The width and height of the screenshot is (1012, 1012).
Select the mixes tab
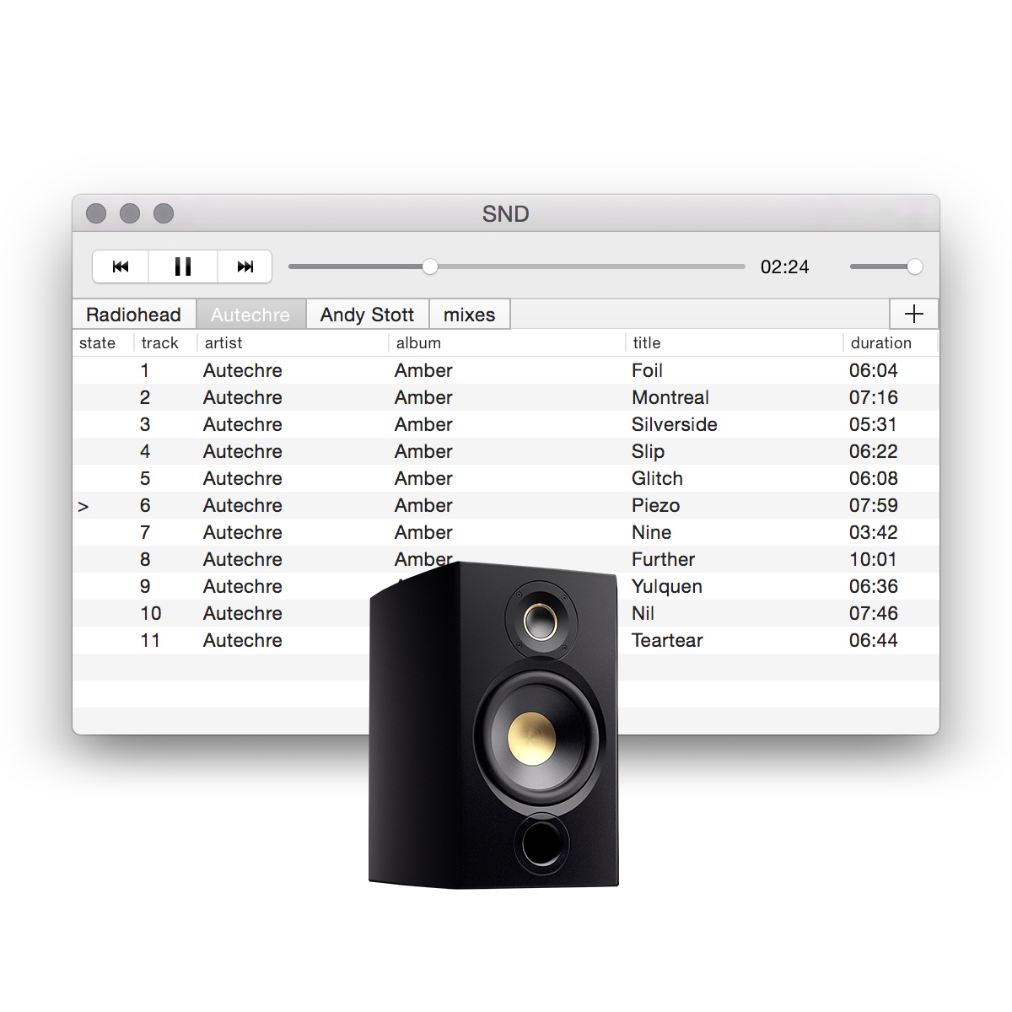coord(469,315)
